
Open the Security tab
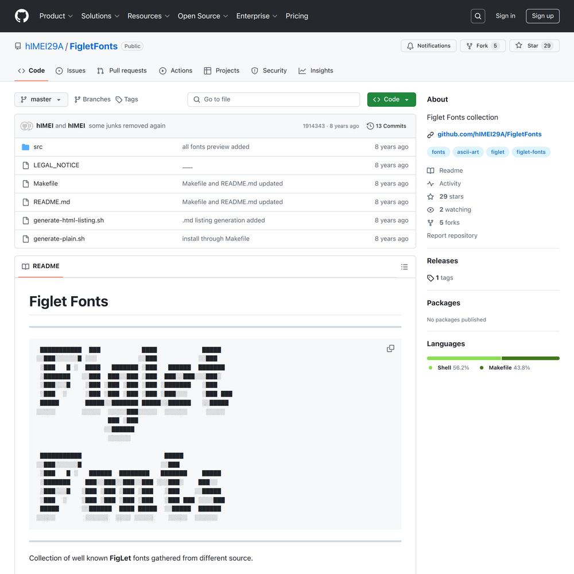tap(269, 71)
